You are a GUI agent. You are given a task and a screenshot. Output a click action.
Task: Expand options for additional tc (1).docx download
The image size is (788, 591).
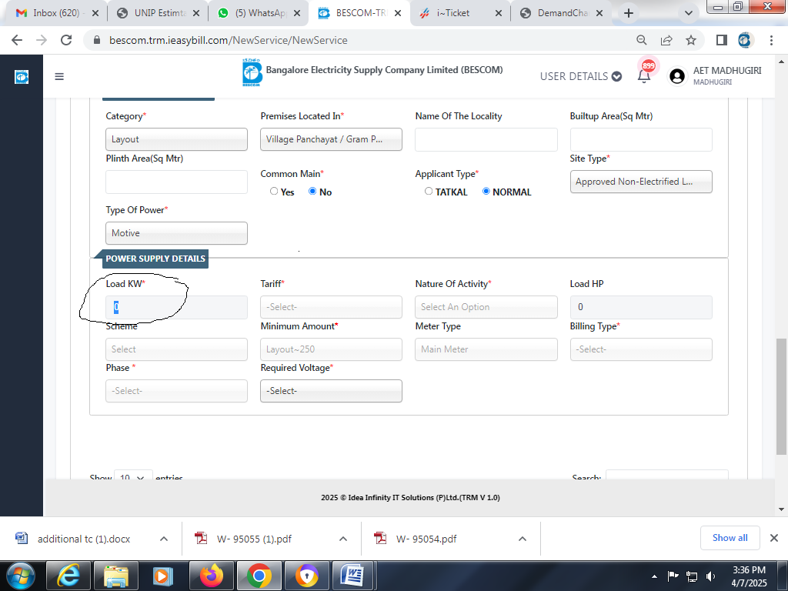pos(164,539)
